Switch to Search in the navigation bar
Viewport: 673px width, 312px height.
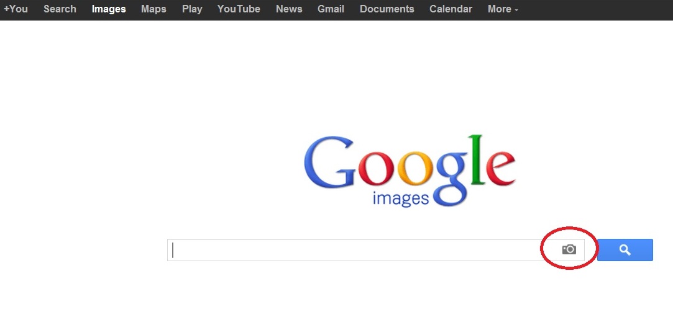pyautogui.click(x=60, y=9)
